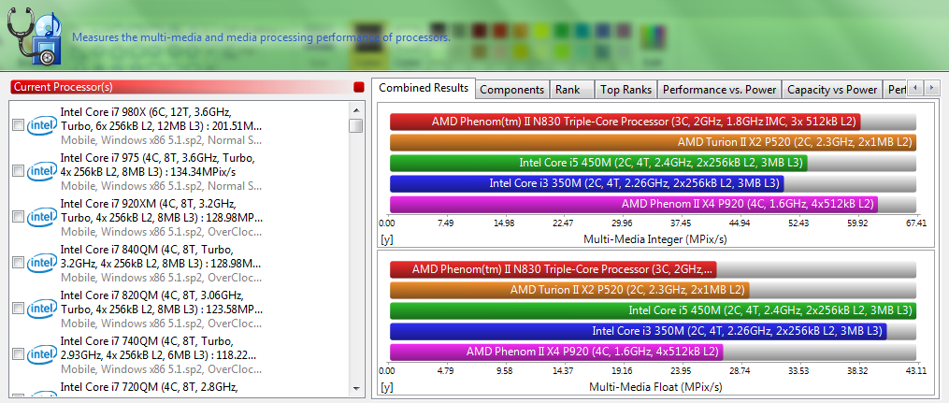Select the Intel Core i7 740QM list entry text
The image size is (949, 403).
pos(161,354)
